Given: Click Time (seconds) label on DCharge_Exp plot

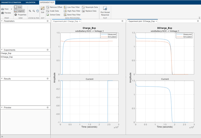Looking at the screenshot, I should [x=165, y=127].
